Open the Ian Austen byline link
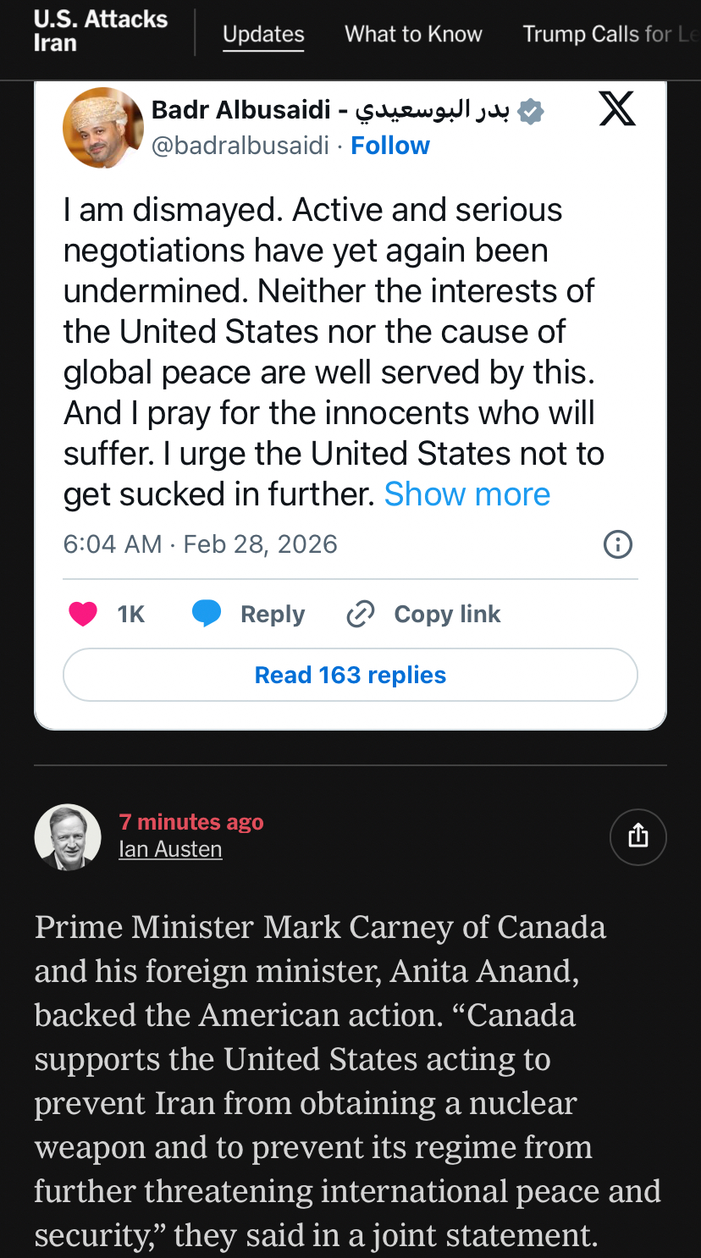The image size is (701, 1258). [x=170, y=849]
